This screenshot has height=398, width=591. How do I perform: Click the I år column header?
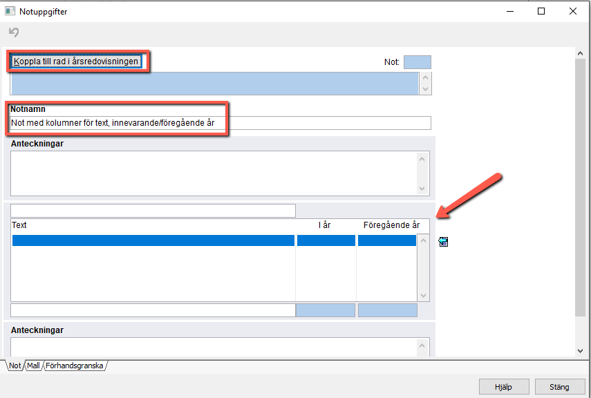click(x=324, y=225)
